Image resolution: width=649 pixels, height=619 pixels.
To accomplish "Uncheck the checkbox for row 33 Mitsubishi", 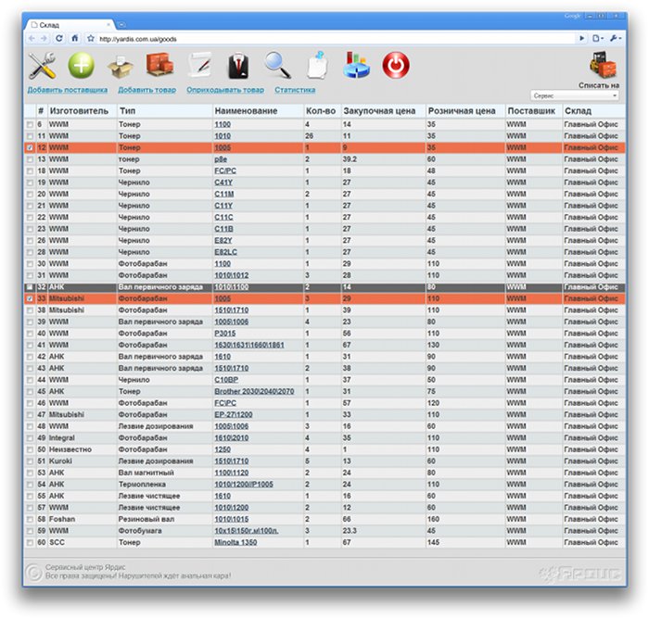I will tap(30, 299).
